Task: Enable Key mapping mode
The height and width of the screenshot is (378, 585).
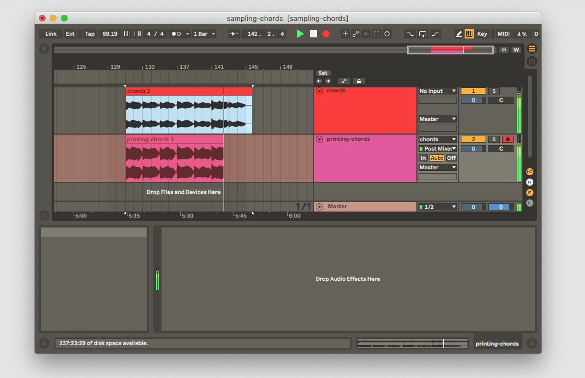Action: click(x=482, y=34)
